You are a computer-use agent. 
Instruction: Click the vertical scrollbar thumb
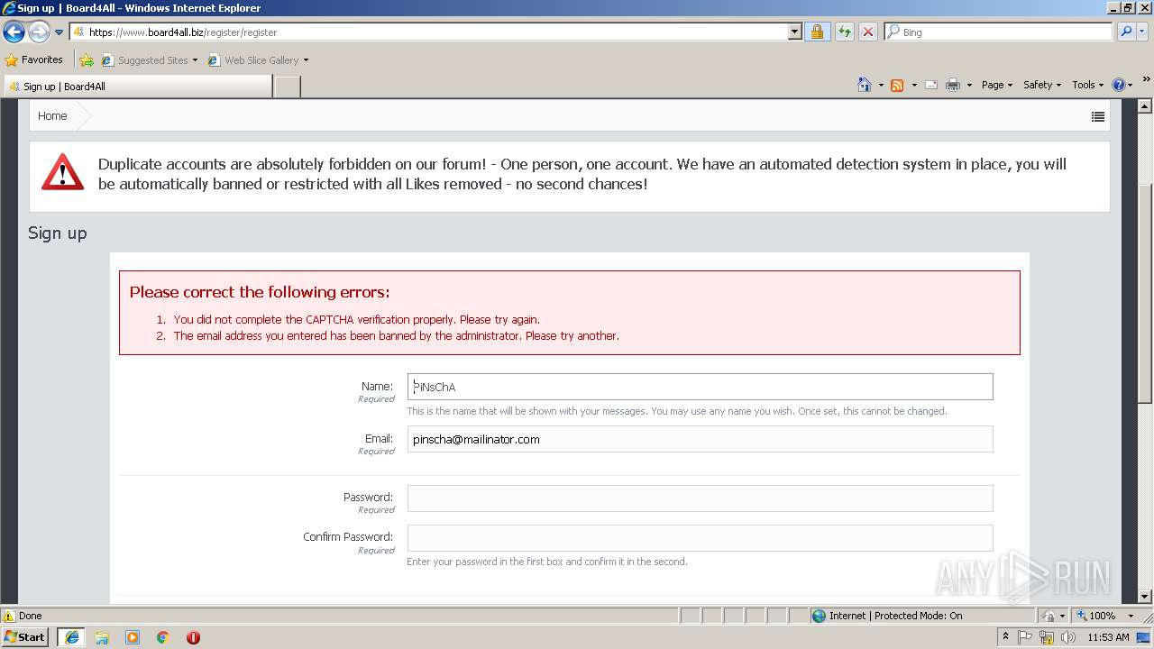pos(1145,293)
